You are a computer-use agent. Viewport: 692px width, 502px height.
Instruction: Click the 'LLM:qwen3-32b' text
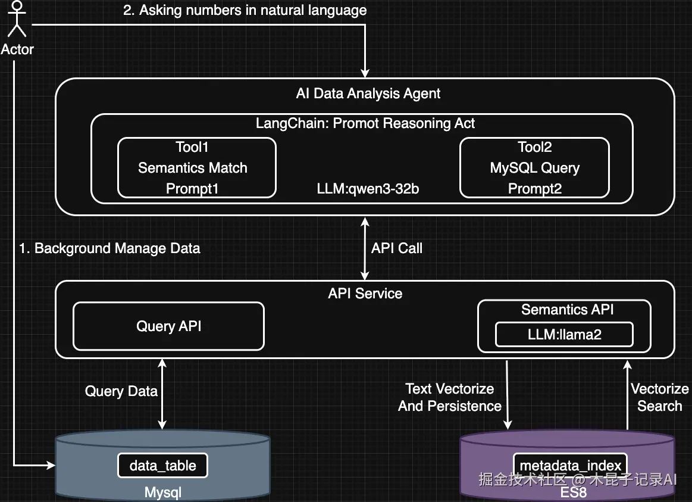click(x=368, y=189)
